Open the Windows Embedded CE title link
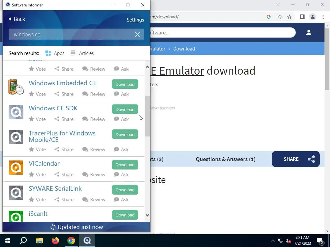330x247 pixels. [x=63, y=83]
